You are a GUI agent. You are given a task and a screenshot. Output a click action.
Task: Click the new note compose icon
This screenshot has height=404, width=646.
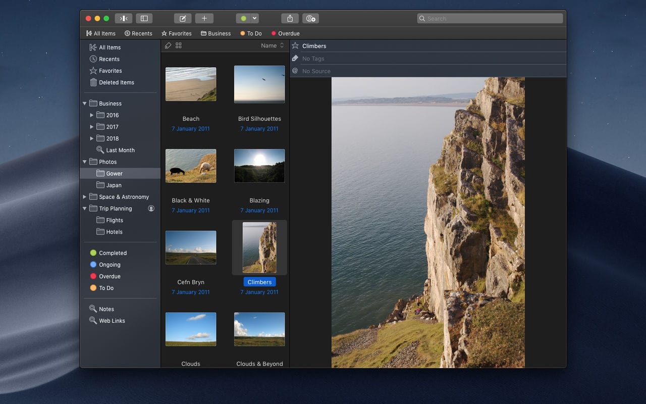tap(183, 19)
